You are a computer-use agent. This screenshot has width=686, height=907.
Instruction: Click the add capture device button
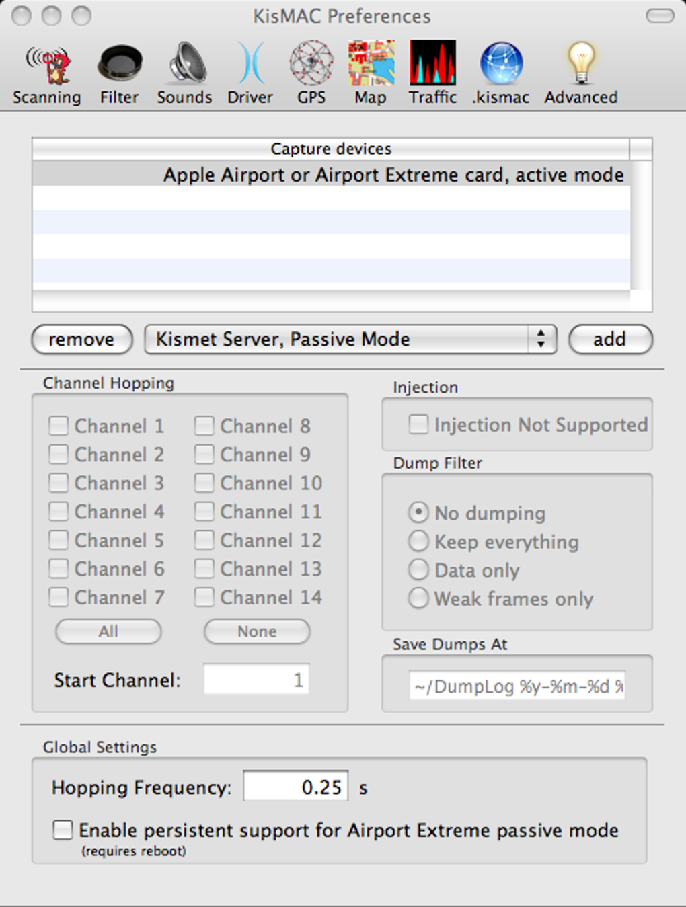click(610, 340)
